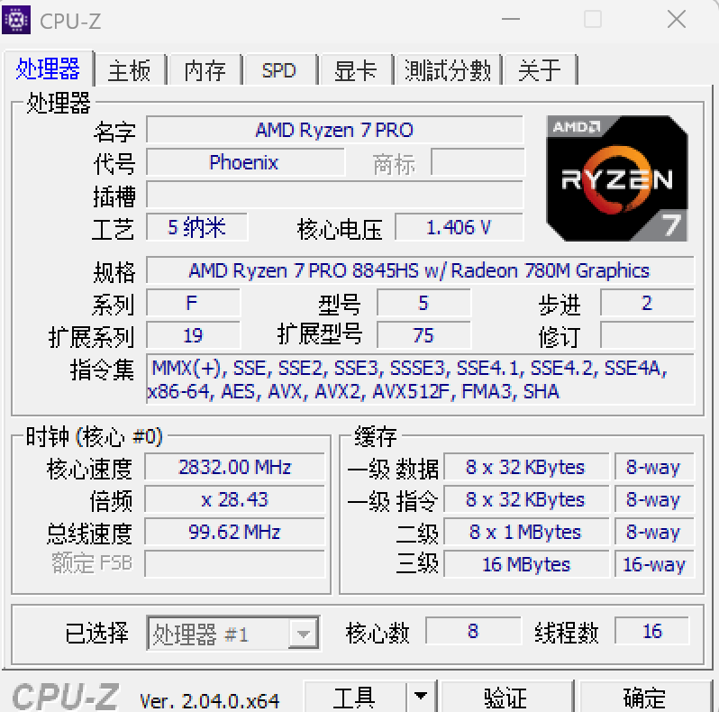Click the 16-way associativity value

654,564
